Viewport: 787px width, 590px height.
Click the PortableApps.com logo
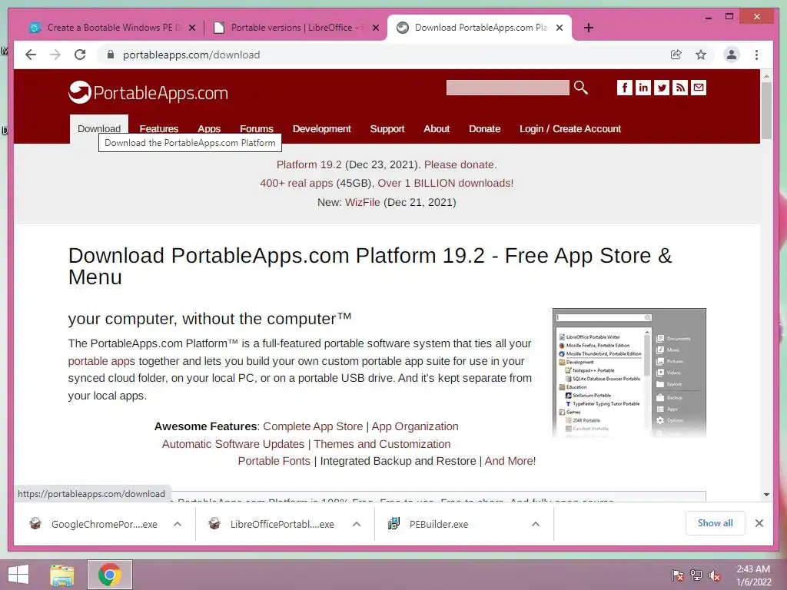[148, 92]
